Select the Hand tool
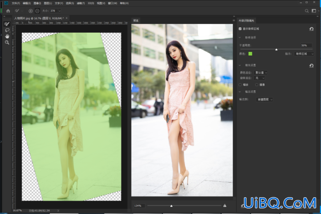The image size is (321, 214). coord(7,36)
